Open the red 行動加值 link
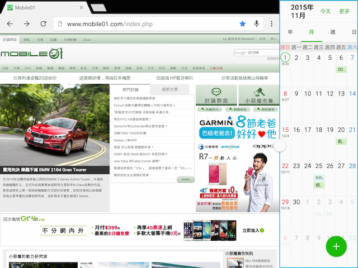Viewport: 358px width, 268px height. click(x=216, y=68)
